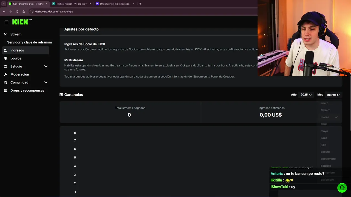Close the Stripe Express tab
The width and height of the screenshot is (351, 197).
[x=134, y=4]
